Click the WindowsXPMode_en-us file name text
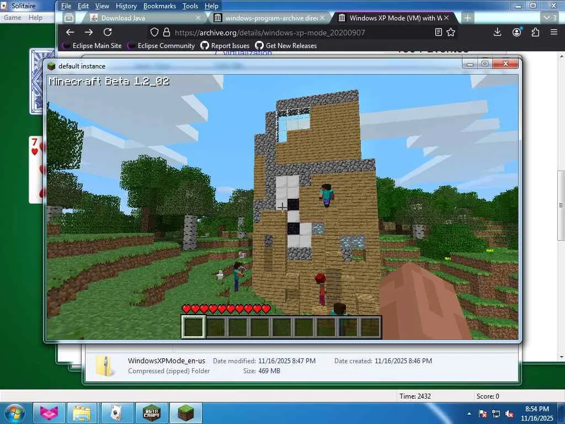Viewport: 565px width, 424px height. point(167,361)
